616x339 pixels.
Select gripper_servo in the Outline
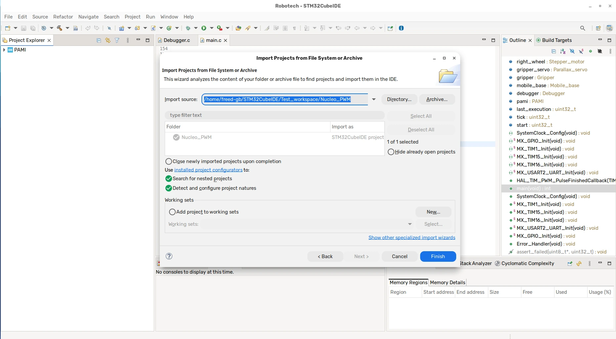pos(552,70)
